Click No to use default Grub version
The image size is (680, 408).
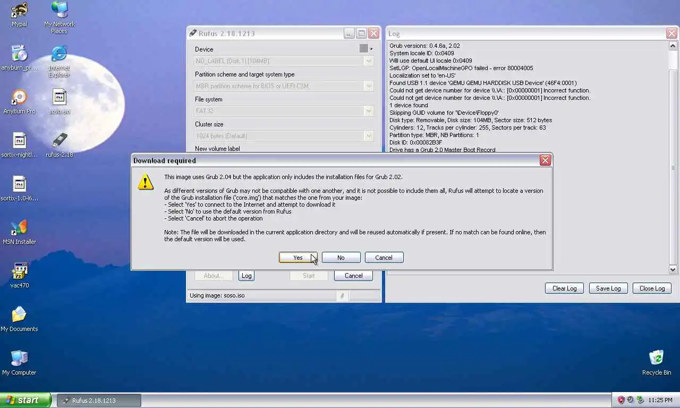341,258
